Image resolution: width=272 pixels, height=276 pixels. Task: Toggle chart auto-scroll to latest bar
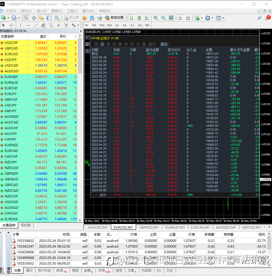180,18
